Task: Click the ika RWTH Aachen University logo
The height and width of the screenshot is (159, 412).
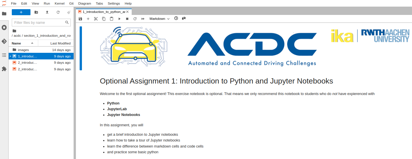Action: (x=370, y=36)
